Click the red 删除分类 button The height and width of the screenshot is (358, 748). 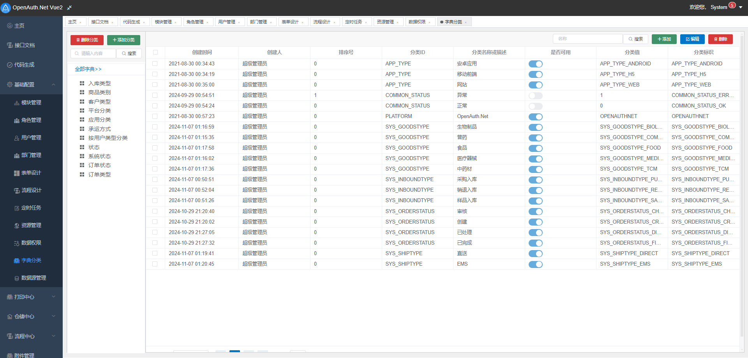click(x=87, y=40)
